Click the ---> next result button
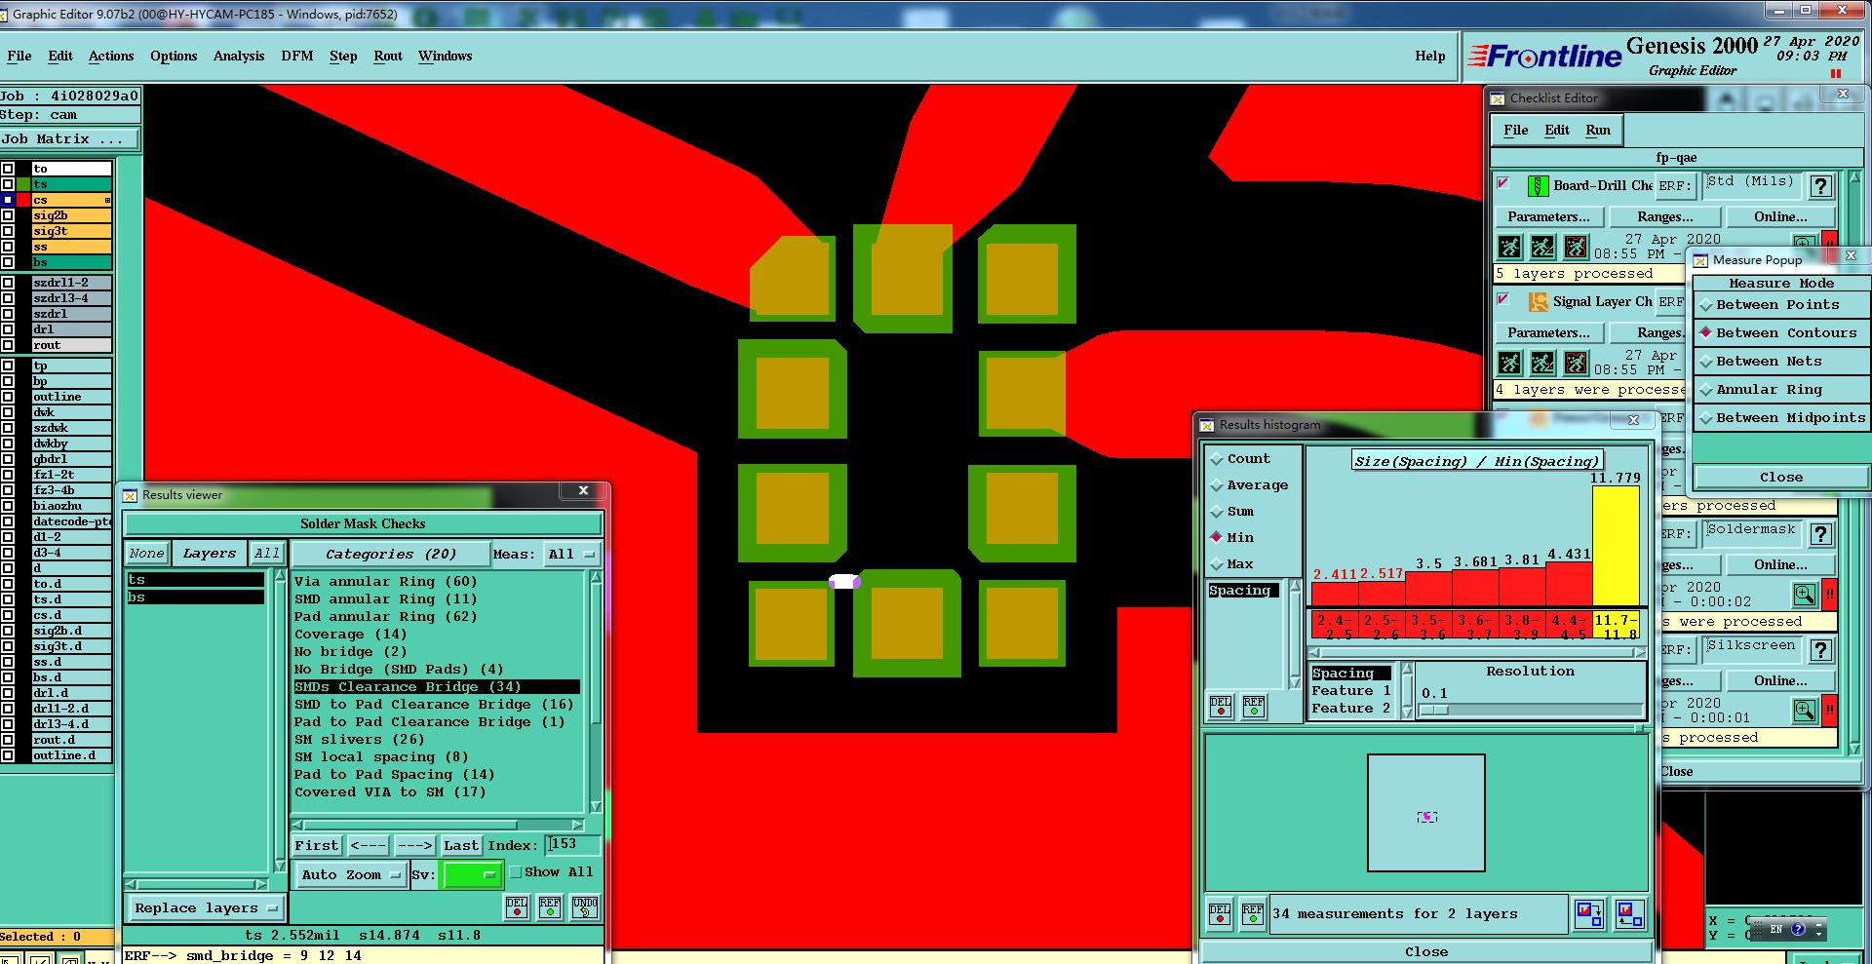The height and width of the screenshot is (964, 1872). [413, 845]
